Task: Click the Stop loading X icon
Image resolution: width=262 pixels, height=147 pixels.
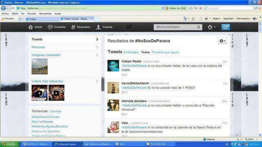Action: [200, 8]
